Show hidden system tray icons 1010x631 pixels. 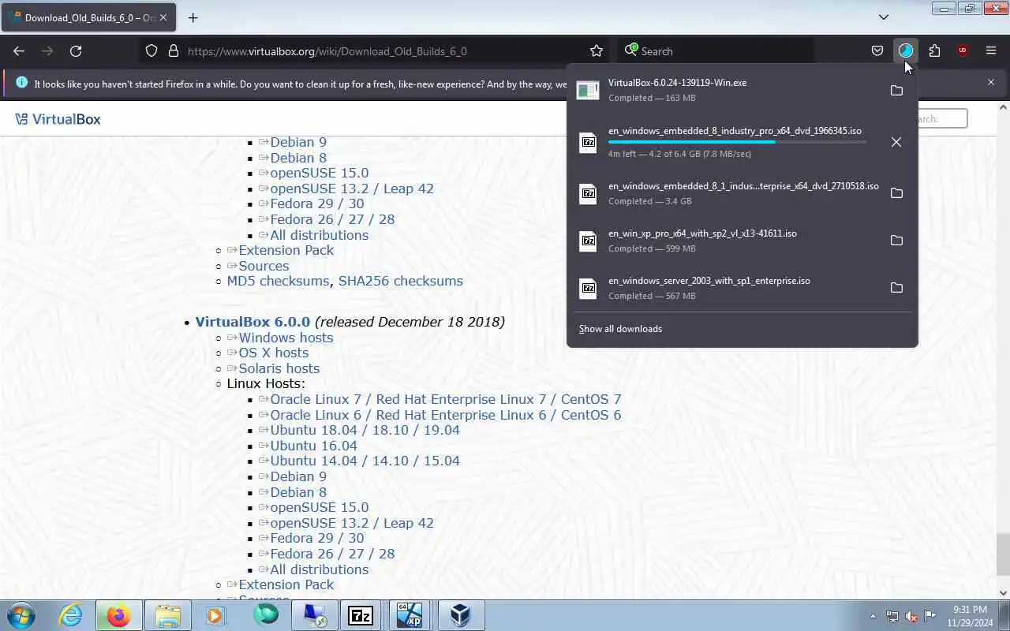pos(873,616)
